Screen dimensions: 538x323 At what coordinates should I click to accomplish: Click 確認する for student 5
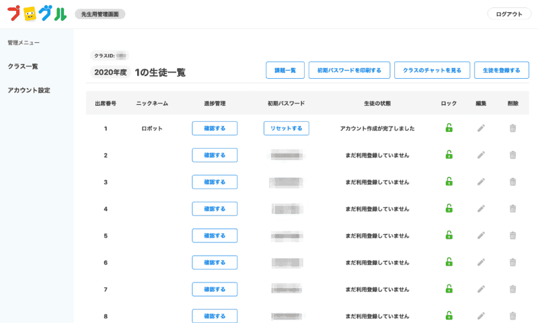pos(215,236)
